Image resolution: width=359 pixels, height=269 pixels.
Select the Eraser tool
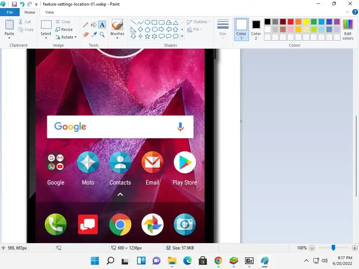click(86, 35)
